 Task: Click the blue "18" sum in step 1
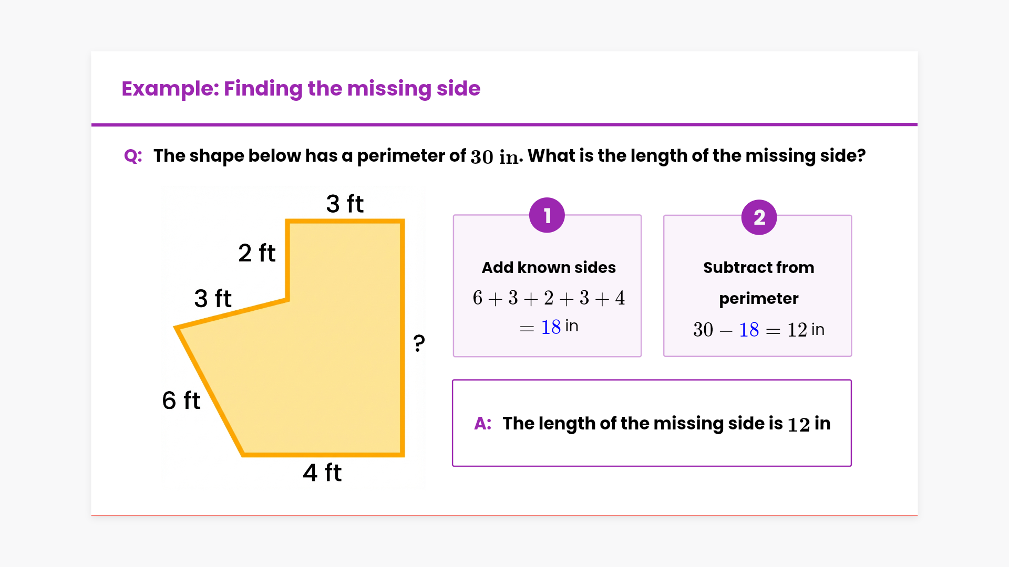pyautogui.click(x=551, y=327)
